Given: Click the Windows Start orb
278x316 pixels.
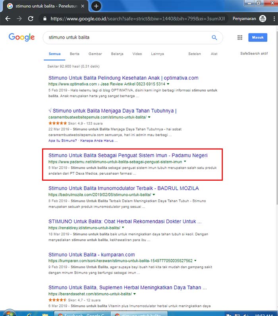Looking at the screenshot, I should pos(9,313).
